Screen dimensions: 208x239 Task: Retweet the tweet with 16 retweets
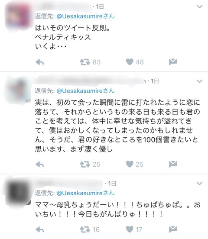(x=85, y=229)
